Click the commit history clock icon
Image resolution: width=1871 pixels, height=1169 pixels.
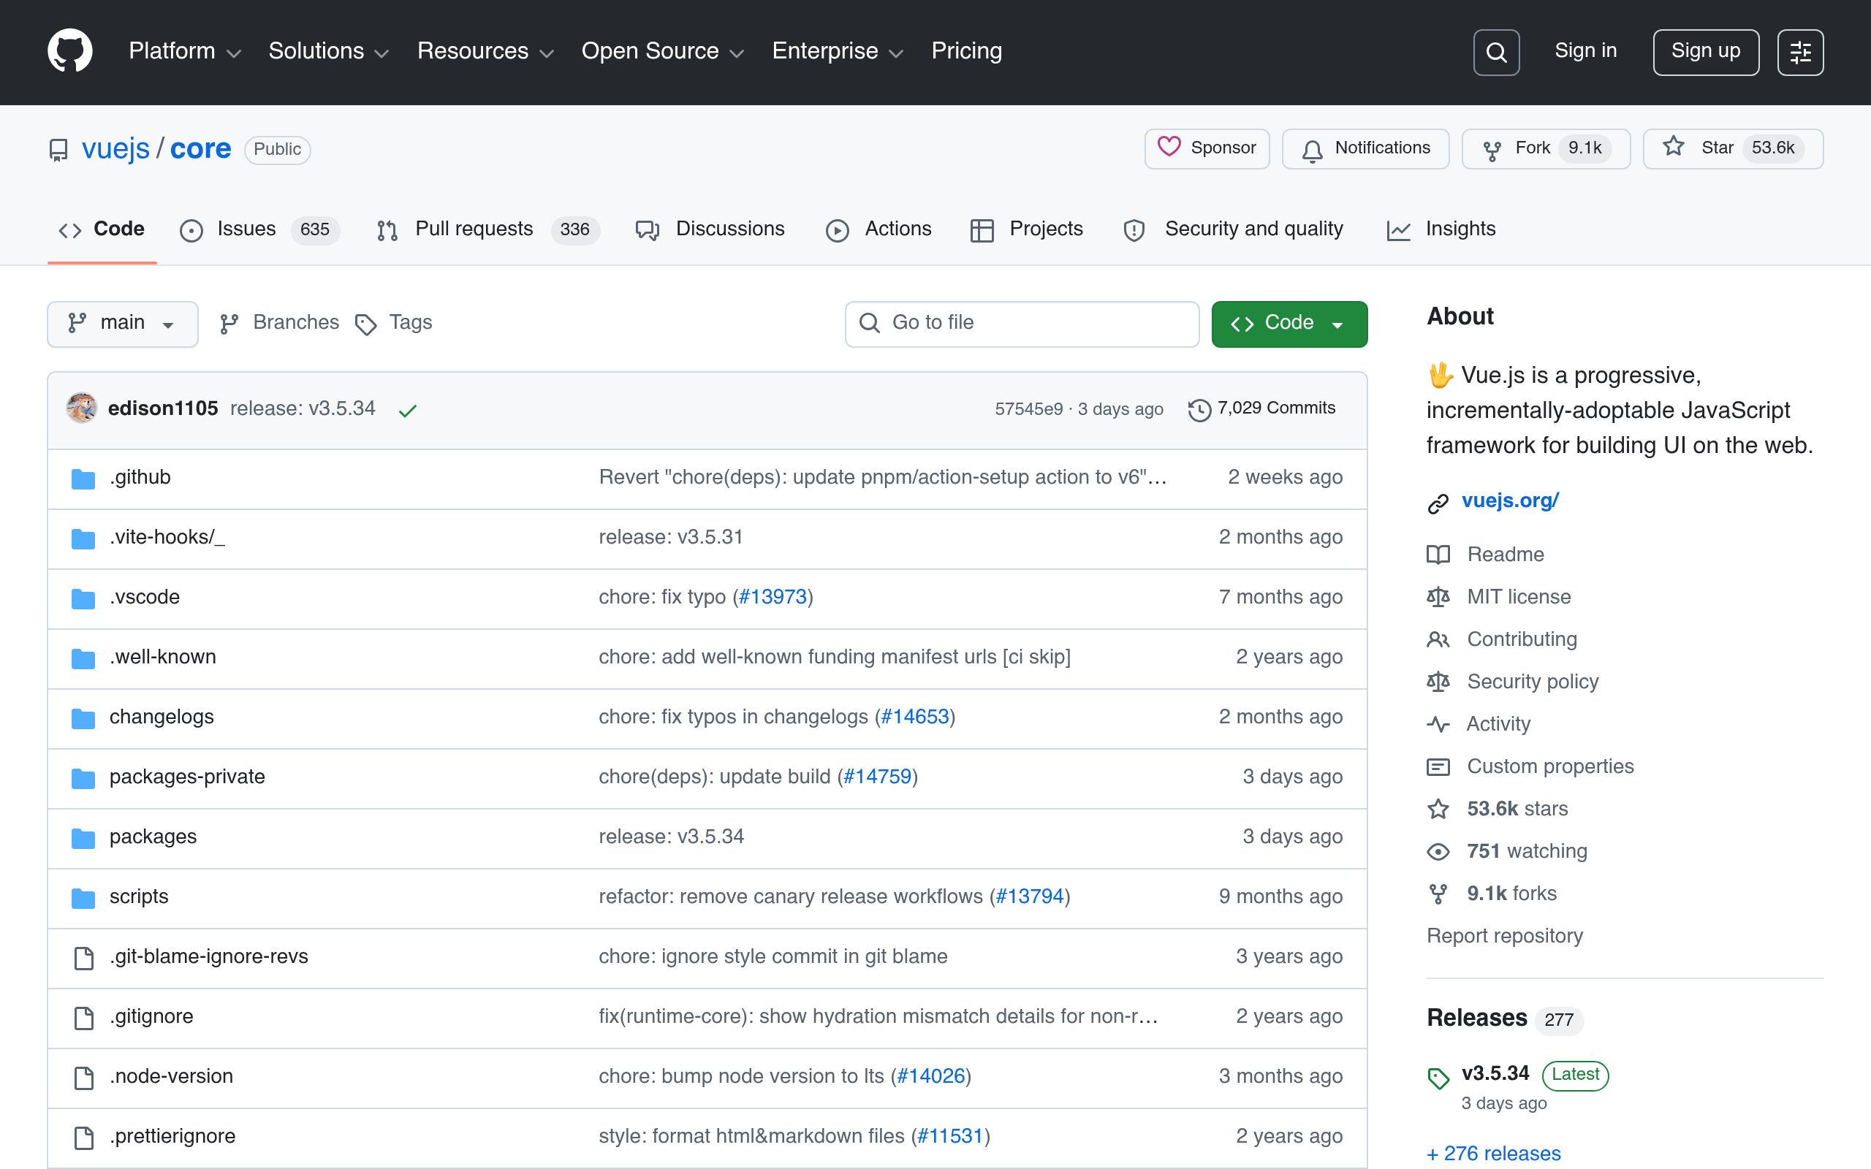1199,409
